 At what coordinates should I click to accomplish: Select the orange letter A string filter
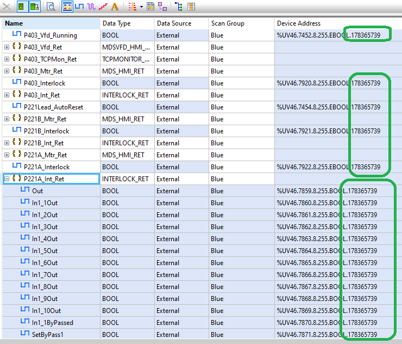click(x=115, y=7)
